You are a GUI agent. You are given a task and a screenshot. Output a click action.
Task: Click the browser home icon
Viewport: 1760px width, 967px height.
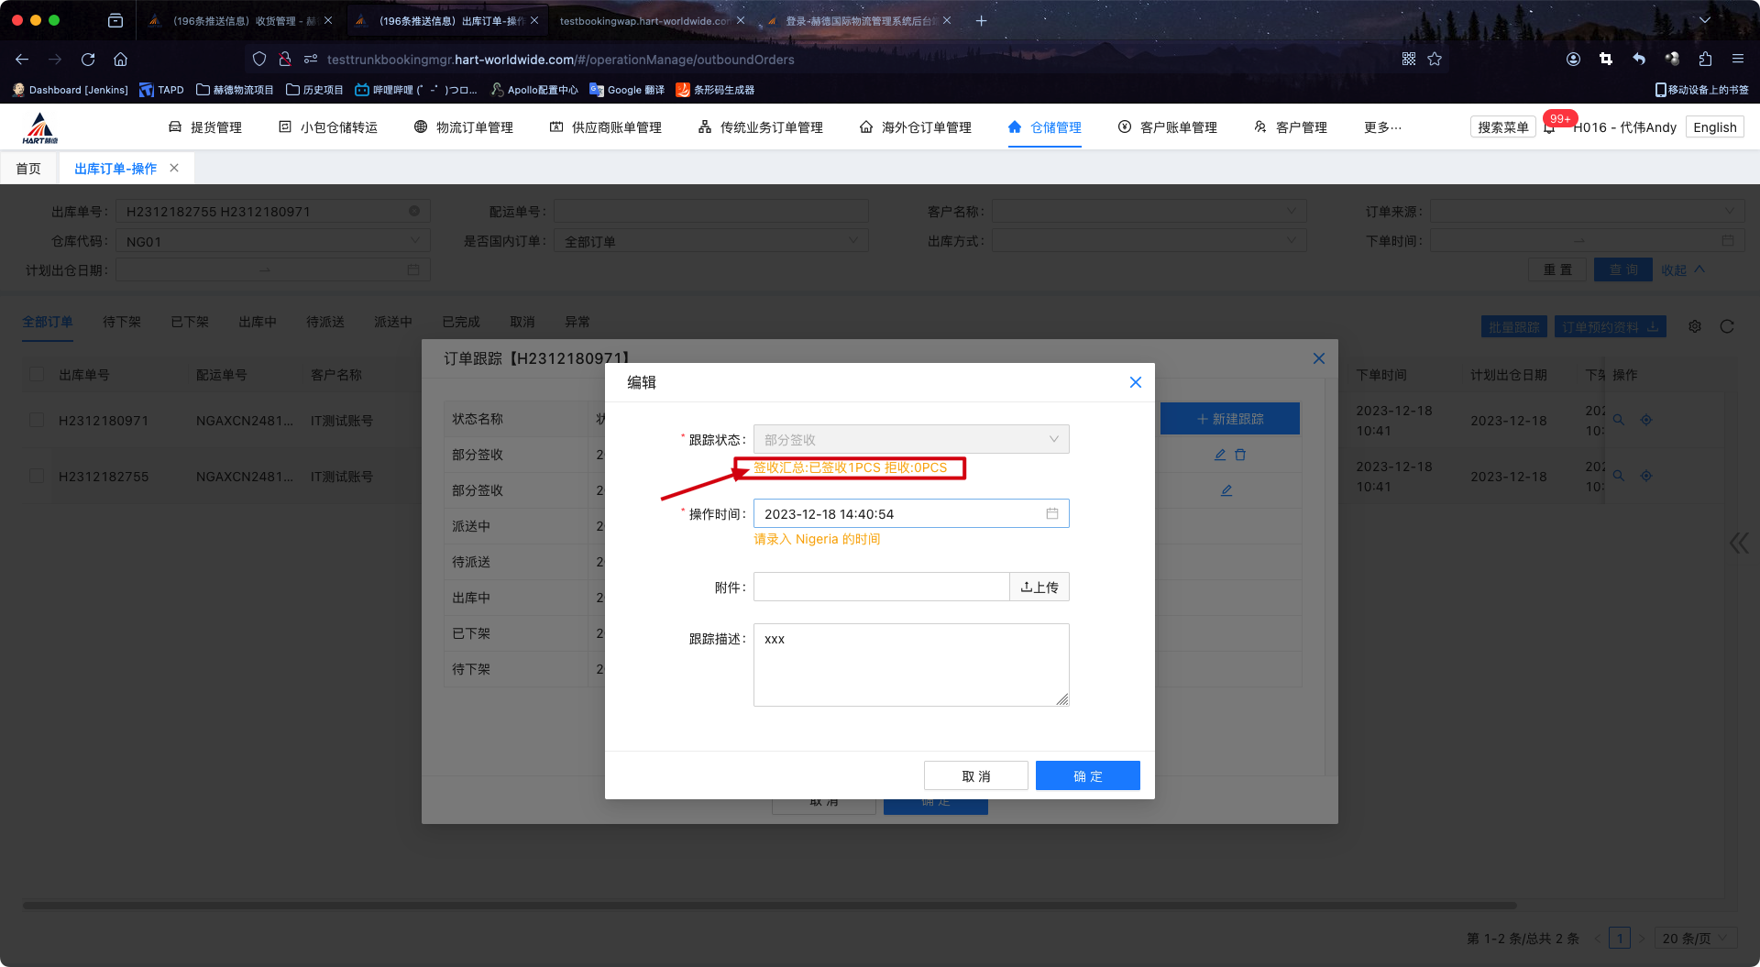(120, 60)
